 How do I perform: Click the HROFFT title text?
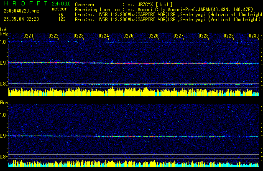[x=26, y=3]
